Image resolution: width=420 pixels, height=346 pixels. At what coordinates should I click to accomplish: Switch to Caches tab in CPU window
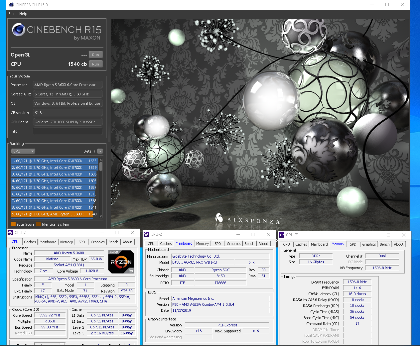30,242
